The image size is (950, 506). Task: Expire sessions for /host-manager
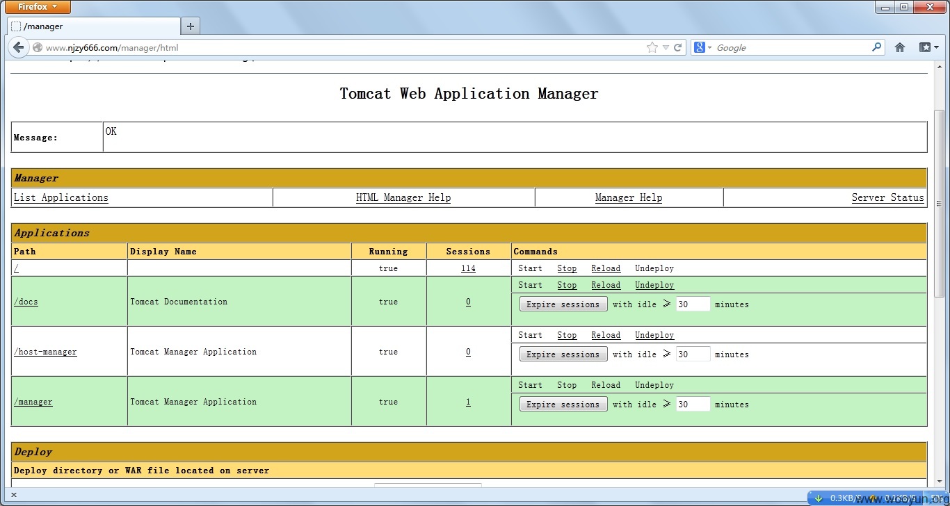point(563,354)
